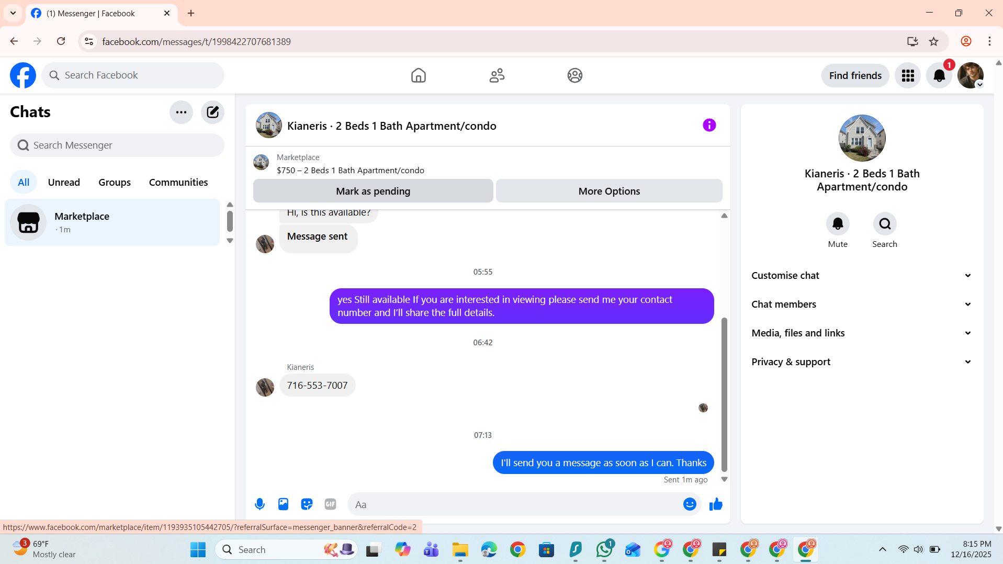Screen dimensions: 1003x564
Task: Open Microsoft Teams from the taskbar
Action: click(x=432, y=549)
